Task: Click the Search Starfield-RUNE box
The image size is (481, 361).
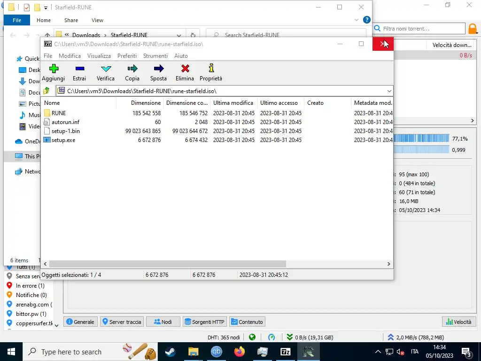Action: [286, 35]
